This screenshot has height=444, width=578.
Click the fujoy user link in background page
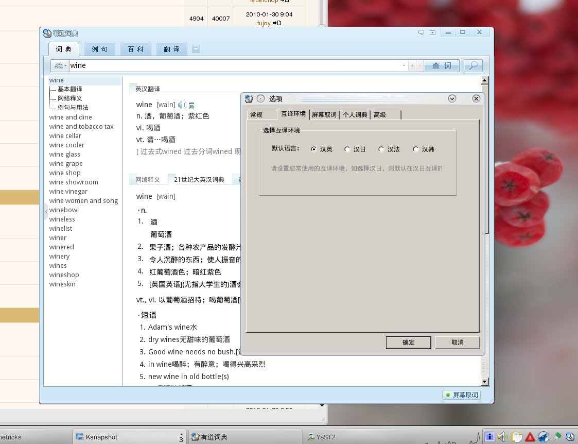264,23
